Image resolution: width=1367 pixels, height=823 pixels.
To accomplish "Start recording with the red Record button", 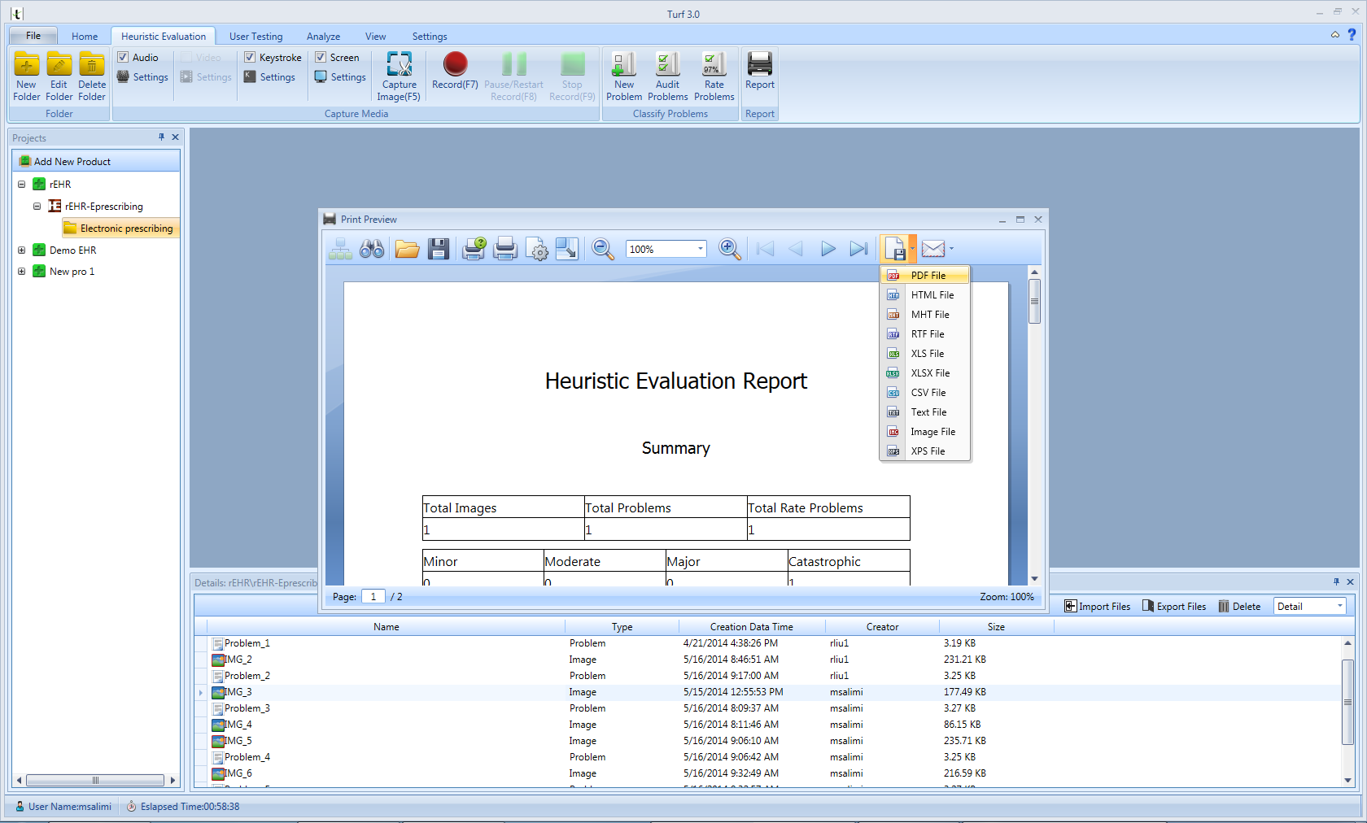I will (x=455, y=63).
